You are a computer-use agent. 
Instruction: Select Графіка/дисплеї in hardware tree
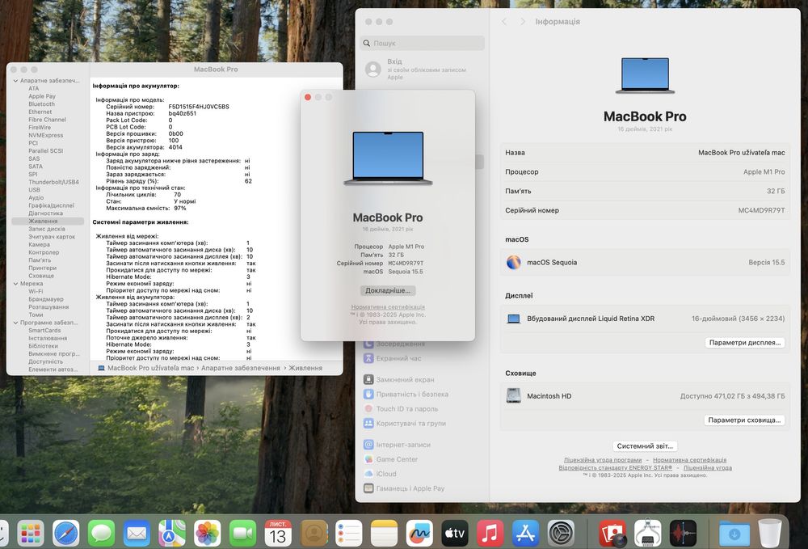pos(51,205)
